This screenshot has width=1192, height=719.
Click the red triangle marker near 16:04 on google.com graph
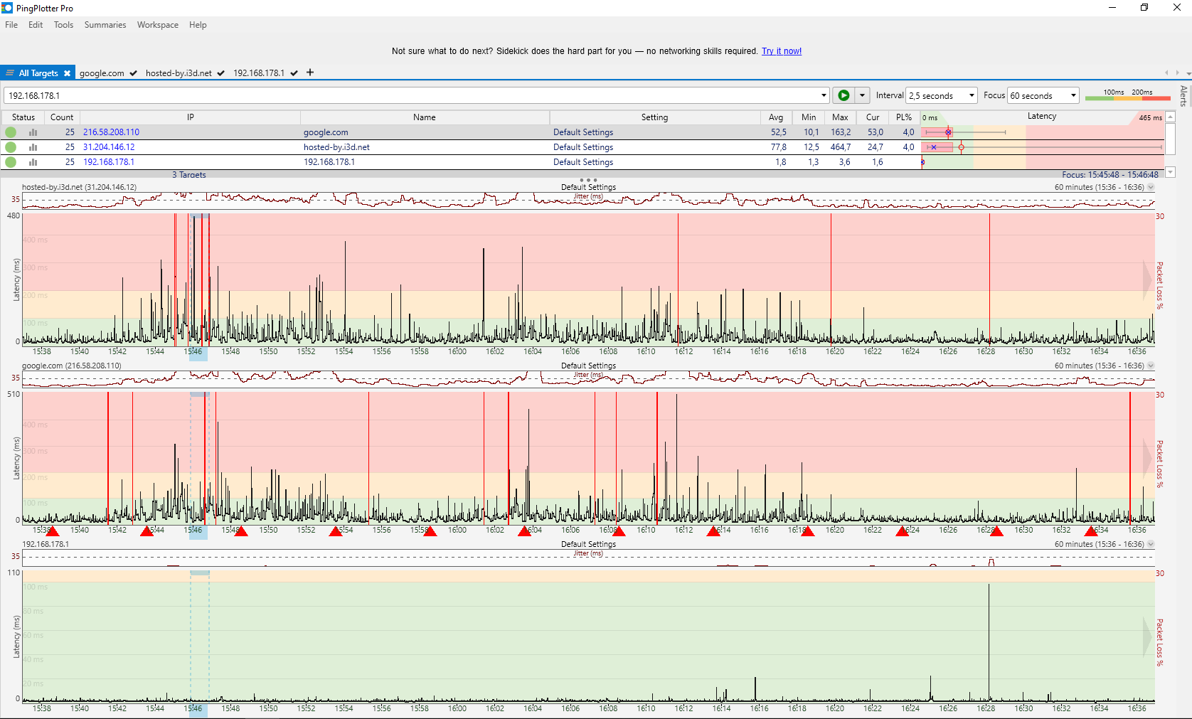pyautogui.click(x=524, y=531)
